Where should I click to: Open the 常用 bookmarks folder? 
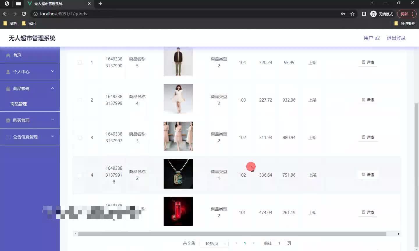point(29,24)
